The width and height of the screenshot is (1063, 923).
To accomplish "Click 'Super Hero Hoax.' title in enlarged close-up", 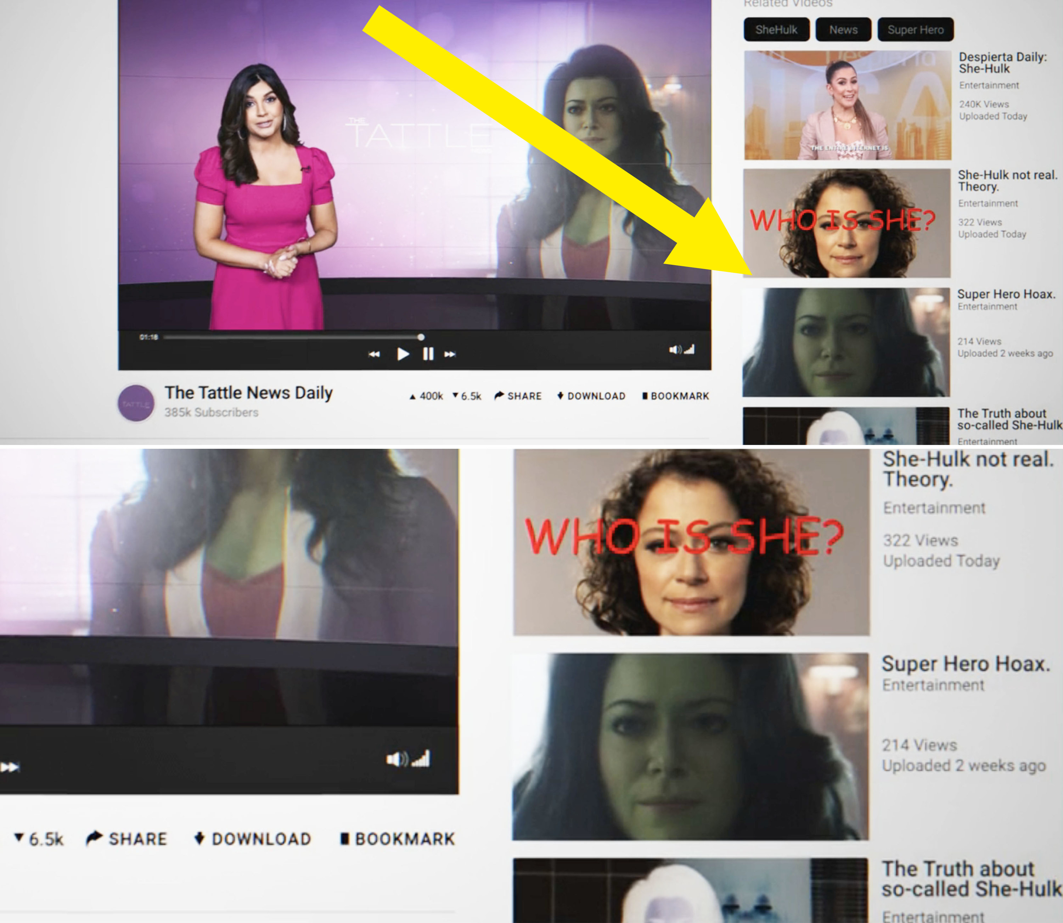I will [x=966, y=664].
